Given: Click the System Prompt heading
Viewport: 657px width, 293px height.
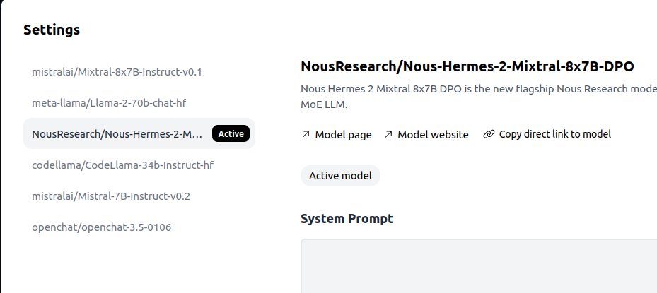Looking at the screenshot, I should point(347,218).
